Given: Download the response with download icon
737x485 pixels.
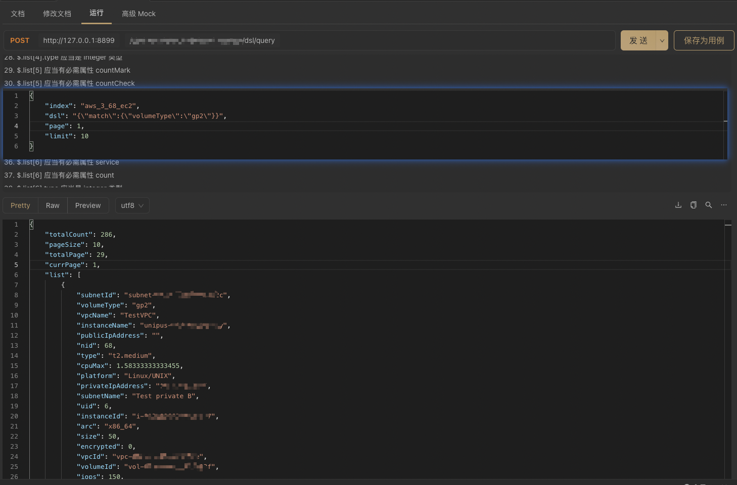Looking at the screenshot, I should (x=678, y=205).
